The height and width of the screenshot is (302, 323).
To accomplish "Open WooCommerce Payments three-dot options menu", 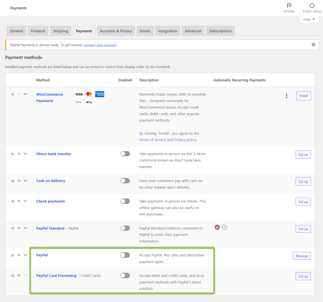I will tap(287, 96).
